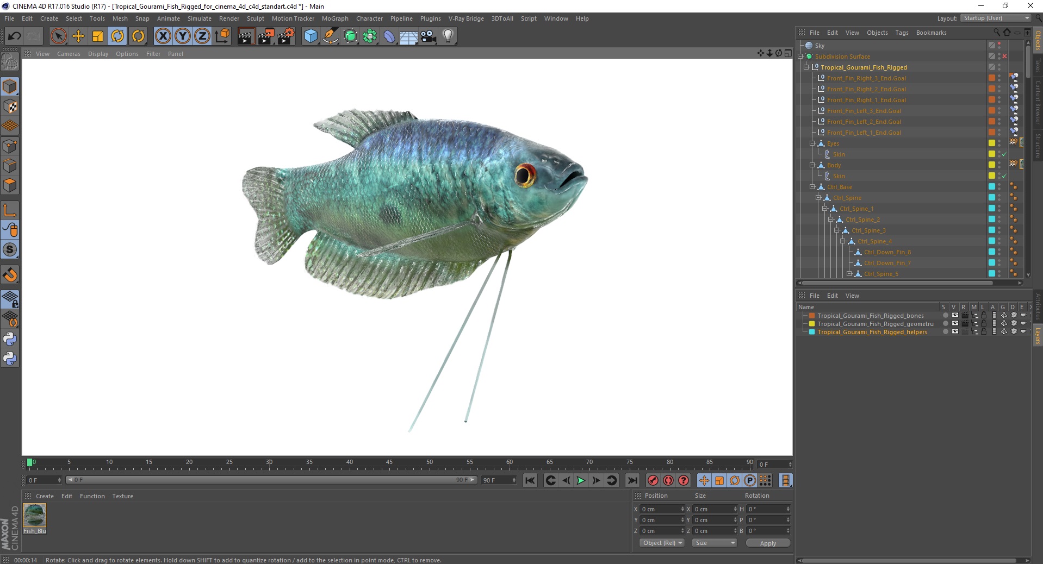
Task: Collapse the Ctrl_Base node
Action: click(x=812, y=187)
